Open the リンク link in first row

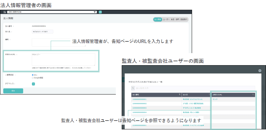215,99
